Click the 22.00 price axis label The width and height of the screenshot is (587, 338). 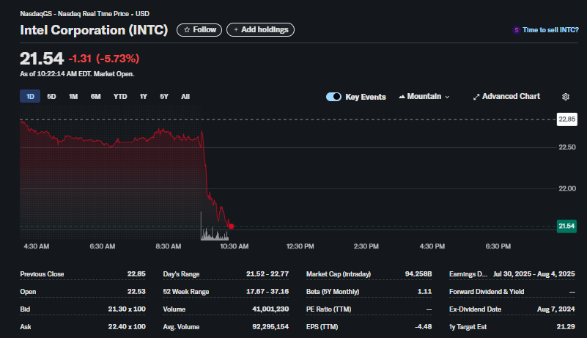point(567,188)
